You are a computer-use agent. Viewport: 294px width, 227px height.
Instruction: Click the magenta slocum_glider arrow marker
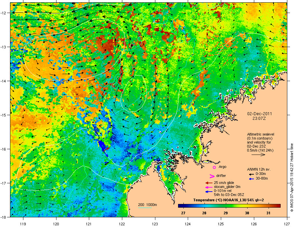click(209, 187)
